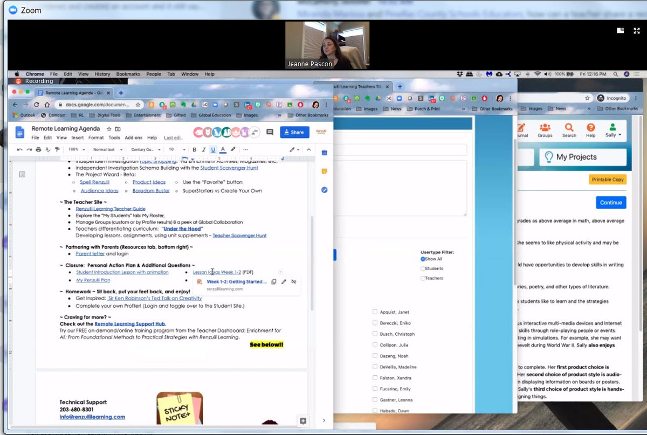Remove link in the Week 1-2 popup
Image resolution: width=647 pixels, height=435 pixels.
pos(293,281)
